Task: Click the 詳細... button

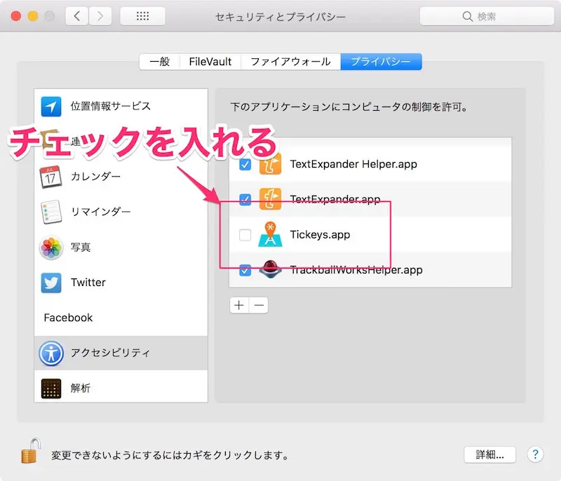Action: coord(489,454)
